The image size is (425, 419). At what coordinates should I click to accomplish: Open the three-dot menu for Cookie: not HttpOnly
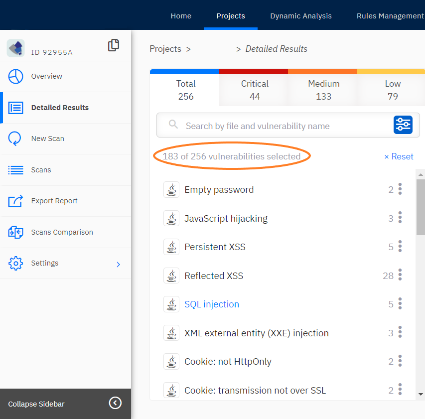tap(400, 361)
